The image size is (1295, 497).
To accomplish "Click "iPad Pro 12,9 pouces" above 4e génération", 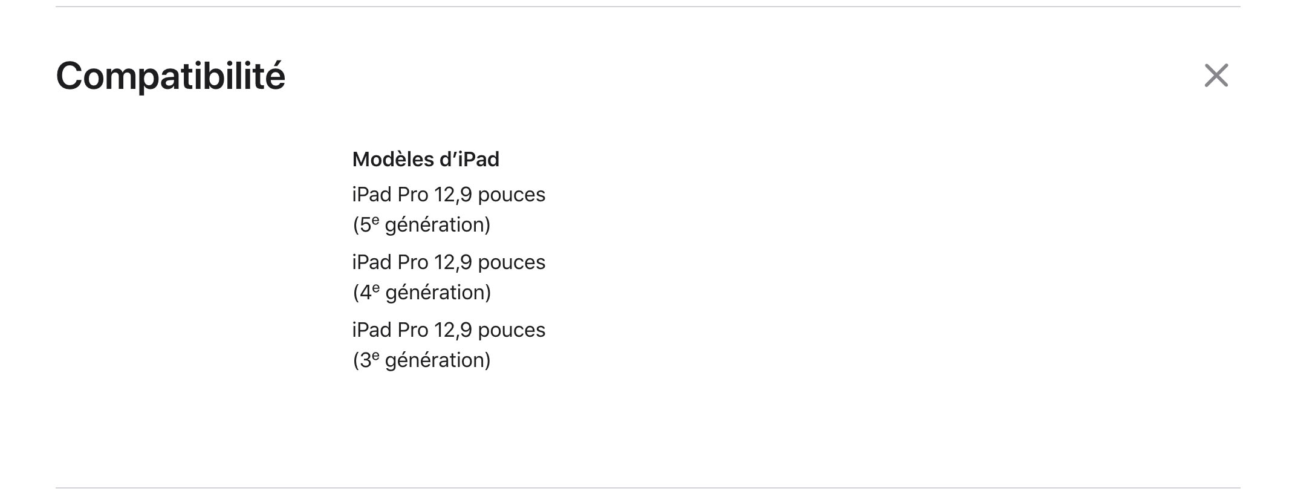I will (449, 262).
